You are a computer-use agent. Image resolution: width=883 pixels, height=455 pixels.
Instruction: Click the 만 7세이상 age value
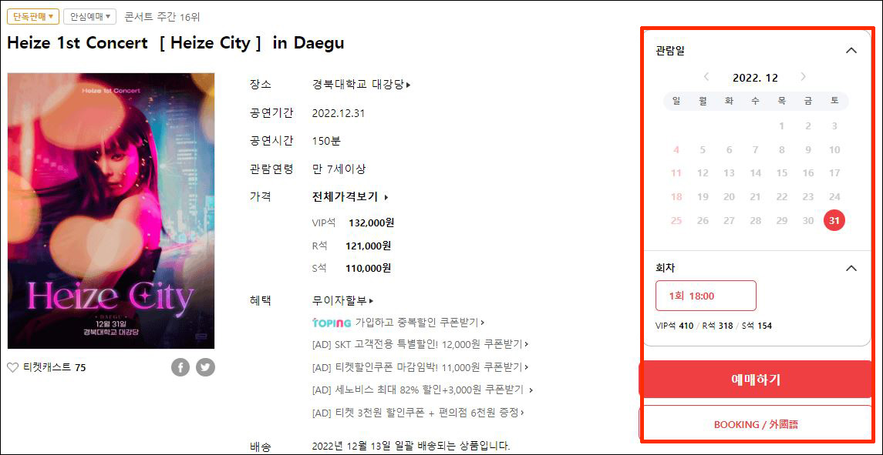(x=339, y=169)
